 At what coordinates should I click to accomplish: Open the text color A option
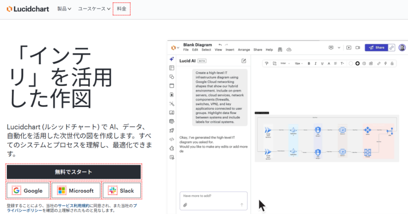pos(329,63)
